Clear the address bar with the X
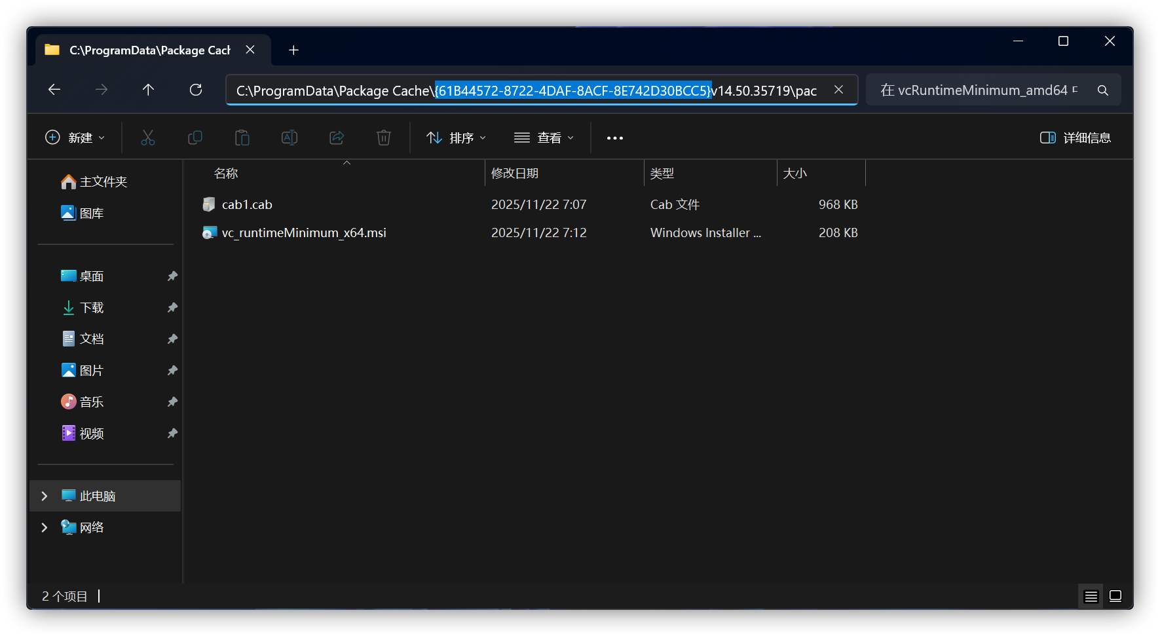The height and width of the screenshot is (636, 1160). click(x=838, y=90)
